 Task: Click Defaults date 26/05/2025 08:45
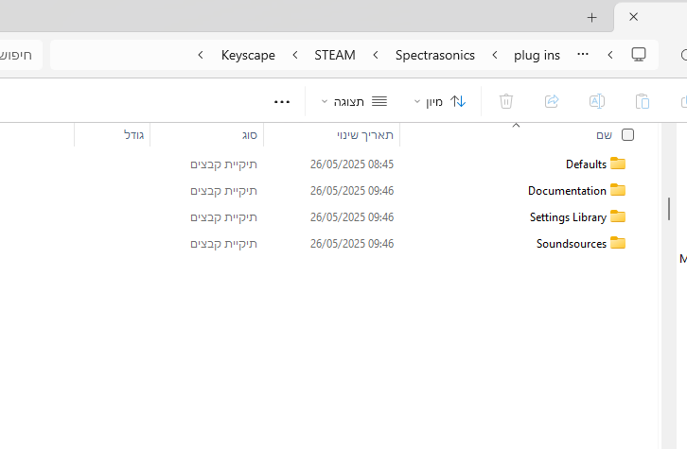(352, 164)
